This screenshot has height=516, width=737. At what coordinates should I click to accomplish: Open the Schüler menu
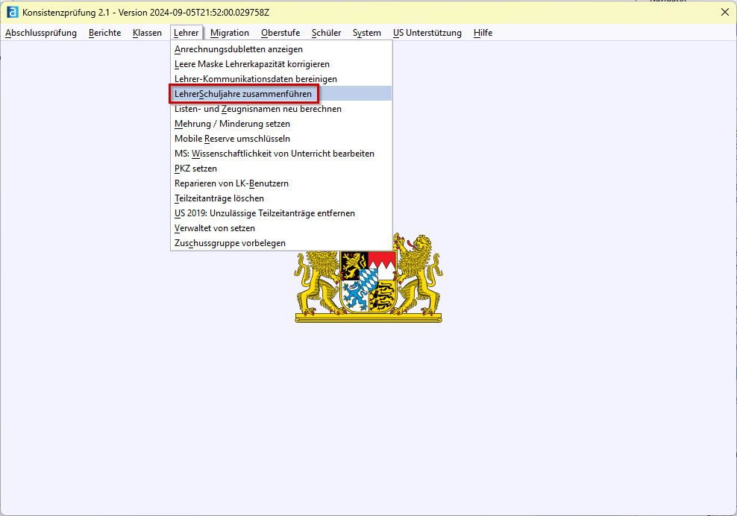326,33
